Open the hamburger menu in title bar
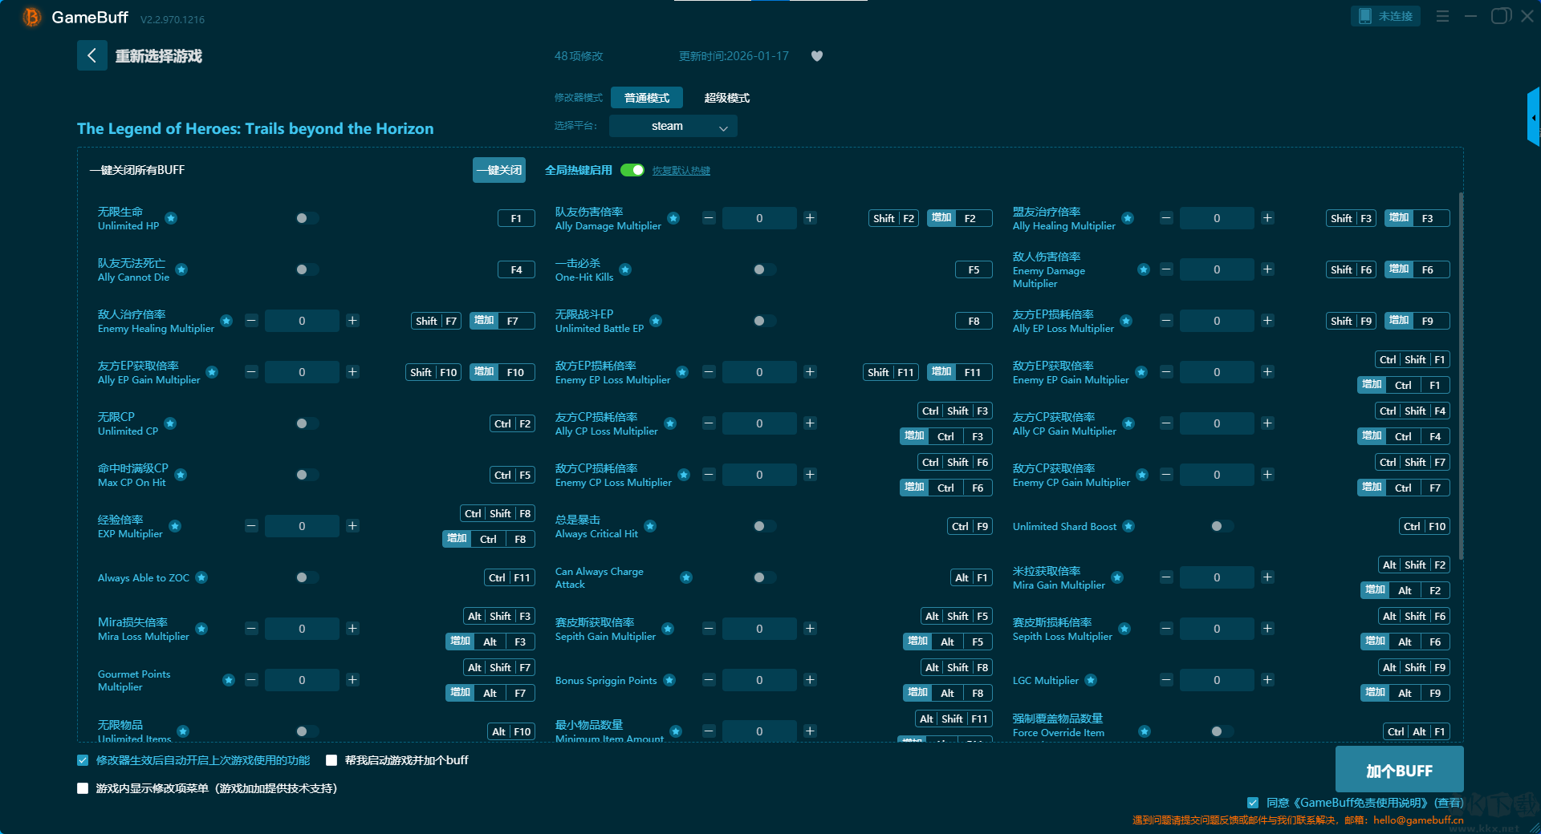 [x=1442, y=16]
